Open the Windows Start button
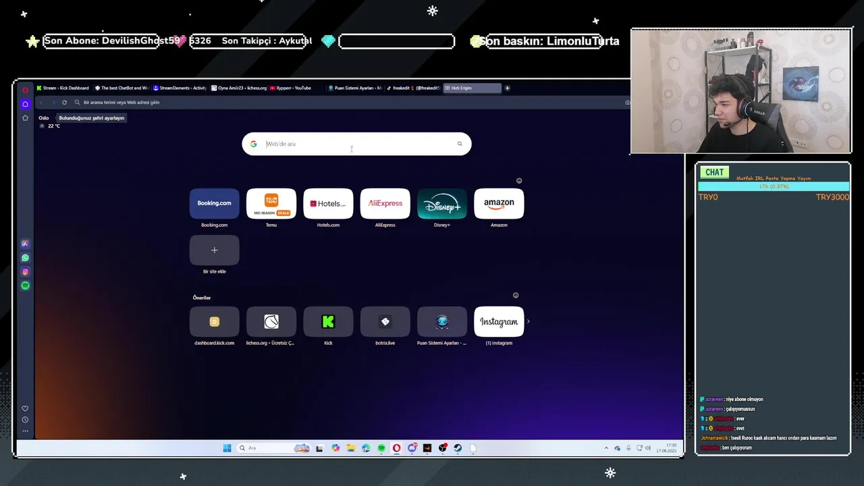 pyautogui.click(x=227, y=448)
